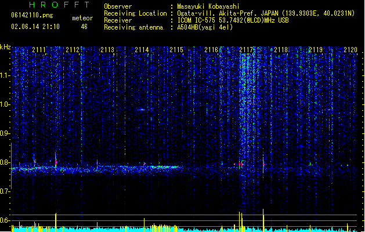
Task: Click the 1.1 kHz axis tick label
Action: (x=5, y=75)
